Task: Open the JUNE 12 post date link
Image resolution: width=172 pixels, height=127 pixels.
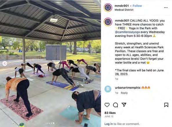Action: coord(109,116)
